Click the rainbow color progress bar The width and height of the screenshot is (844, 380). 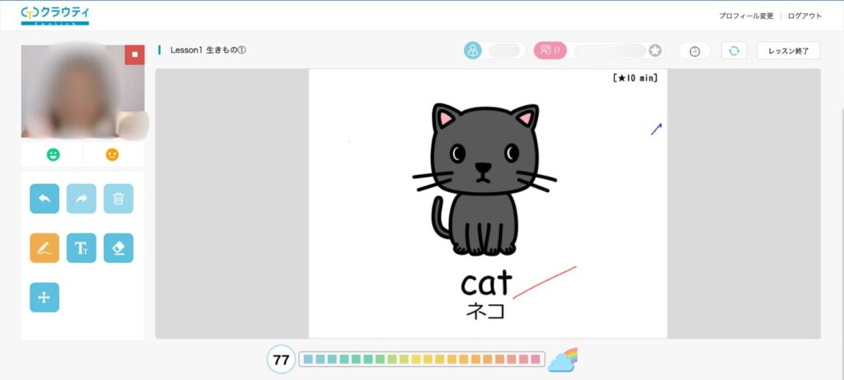tap(421, 359)
